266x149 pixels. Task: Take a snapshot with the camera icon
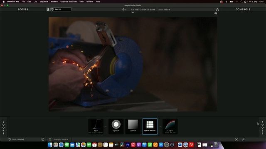[216, 13]
